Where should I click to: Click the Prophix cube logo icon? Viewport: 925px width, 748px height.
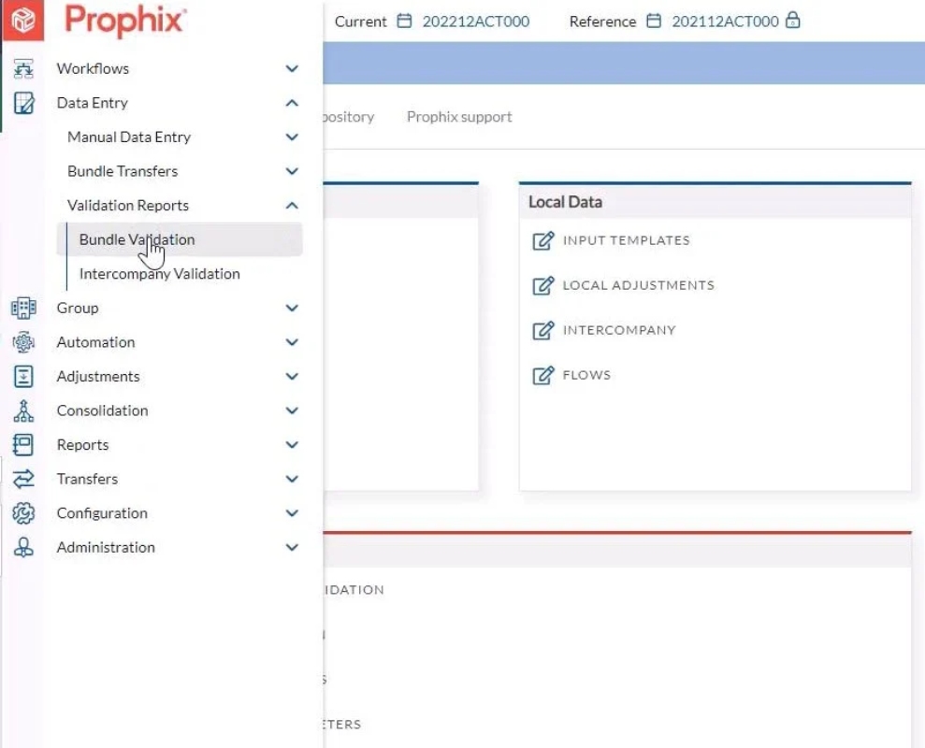click(22, 20)
